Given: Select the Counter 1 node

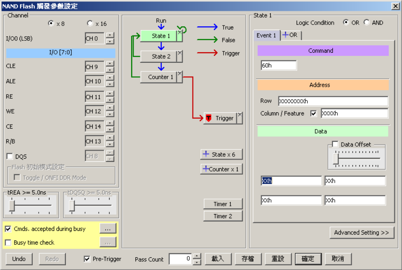Looking at the screenshot, I should (x=159, y=77).
